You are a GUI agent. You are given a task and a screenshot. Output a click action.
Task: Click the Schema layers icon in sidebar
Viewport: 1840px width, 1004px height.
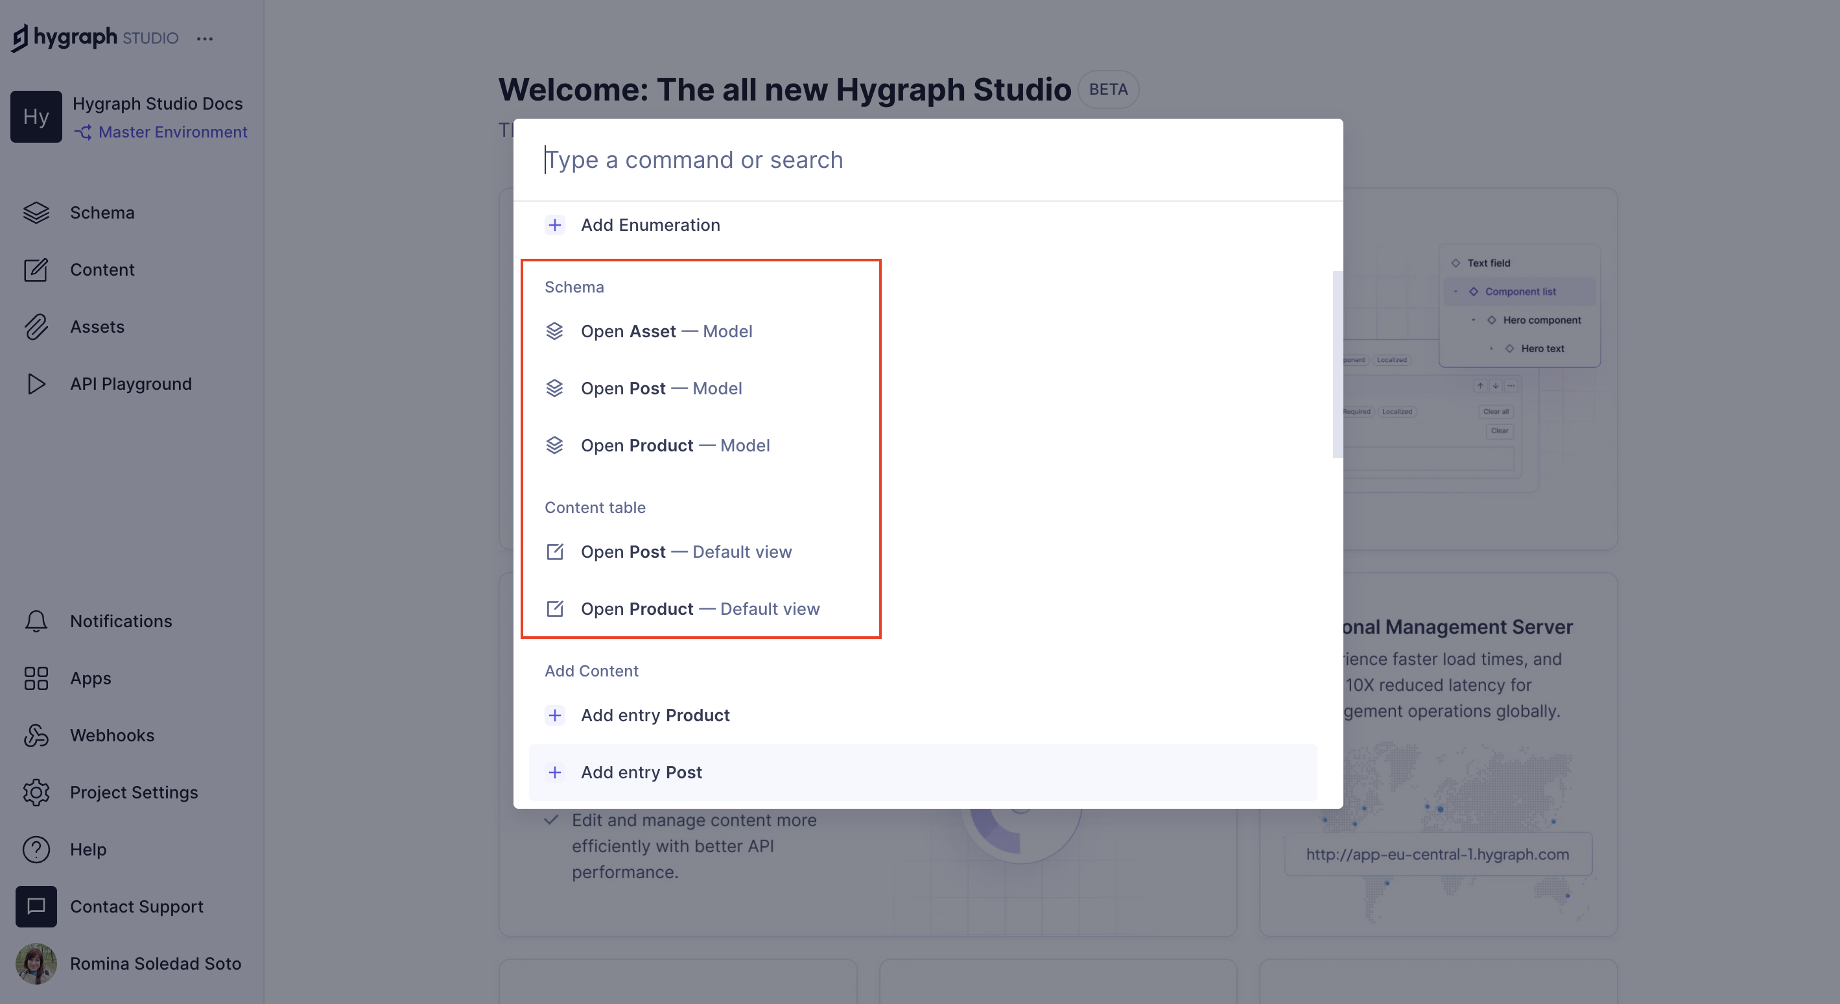[36, 213]
